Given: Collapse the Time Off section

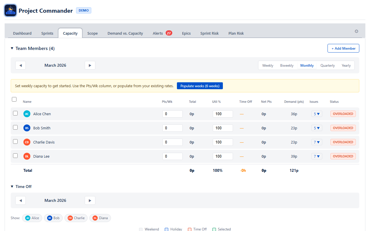Looking at the screenshot, I should pos(12,187).
